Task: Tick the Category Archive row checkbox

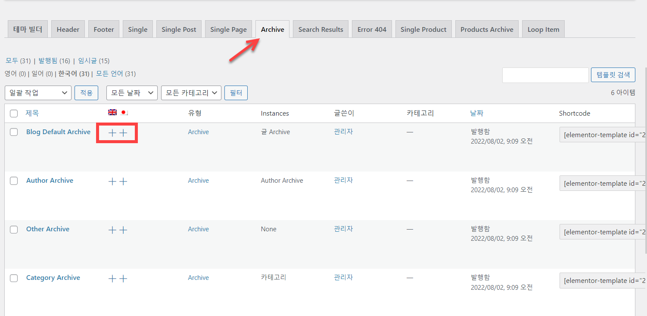Action: tap(14, 278)
